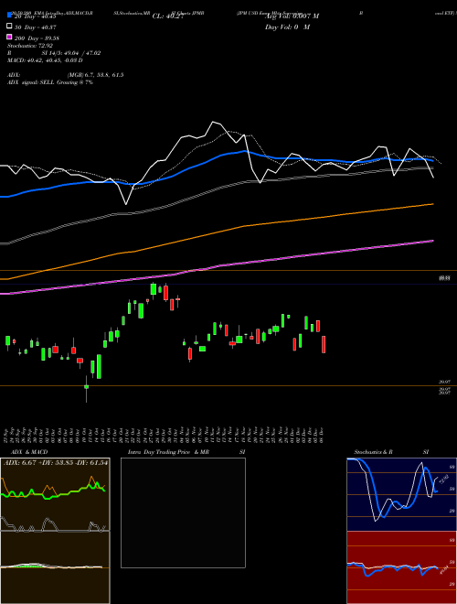
Task: Click the last red candlestick on the right
Action: (324, 344)
